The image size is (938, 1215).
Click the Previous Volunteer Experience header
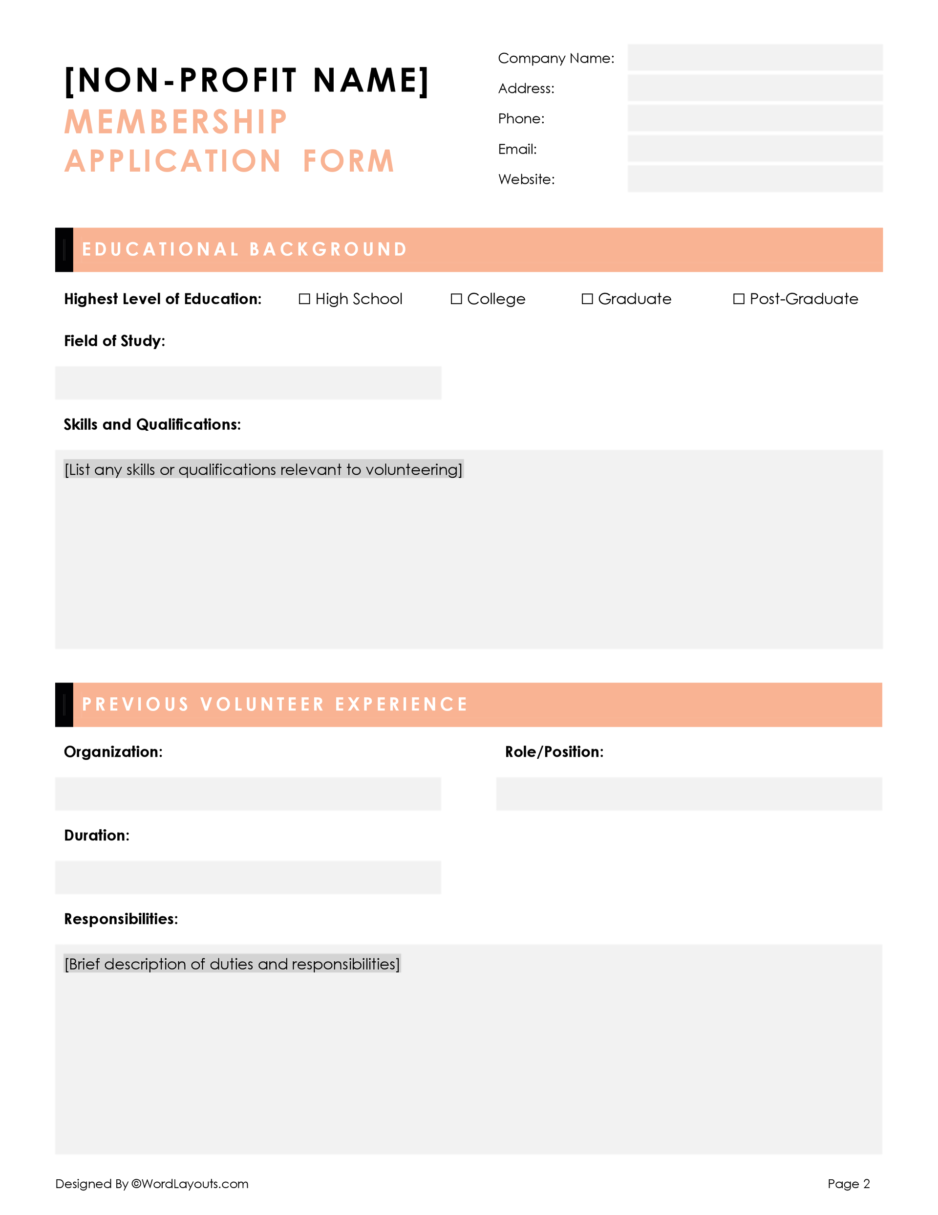(x=275, y=705)
